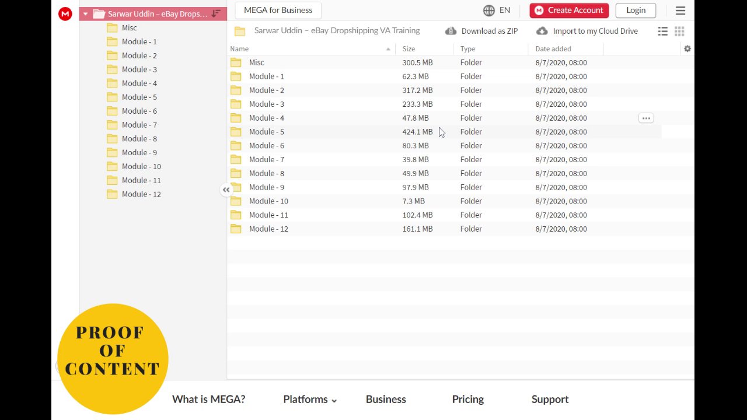Click the Login button
747x420 pixels.
(x=636, y=10)
